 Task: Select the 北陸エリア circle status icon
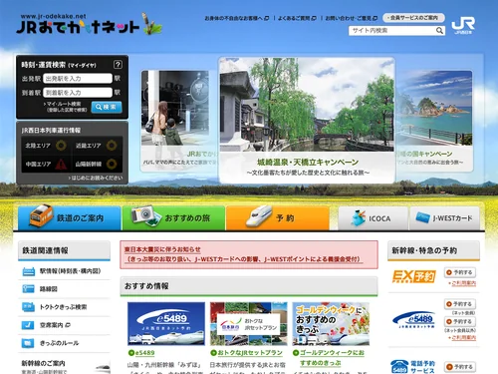coord(61,146)
